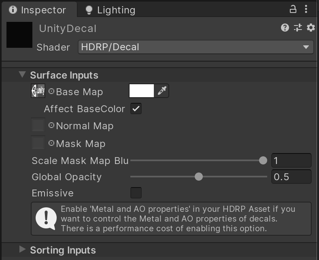The height and width of the screenshot is (260, 319).
Task: Click the Unity logo Base Map thumbnail
Action: click(38, 91)
